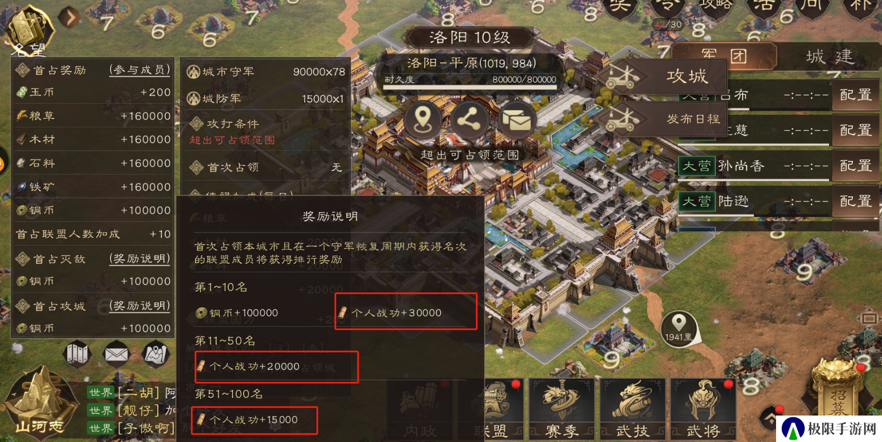Click 配置 button for 陆逊
Viewport: 882px width, 442px height.
[x=856, y=201]
